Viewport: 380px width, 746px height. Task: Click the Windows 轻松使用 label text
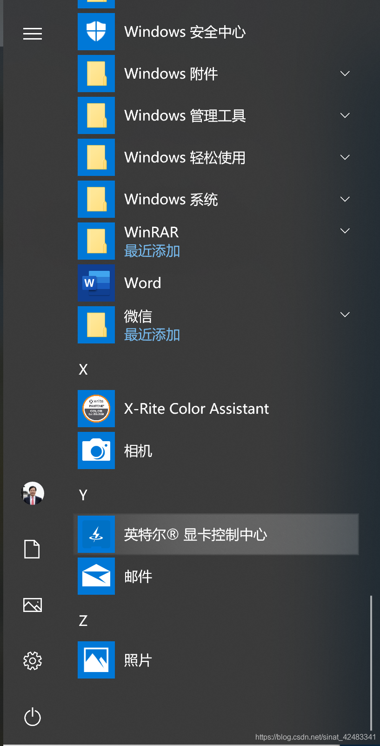click(185, 158)
